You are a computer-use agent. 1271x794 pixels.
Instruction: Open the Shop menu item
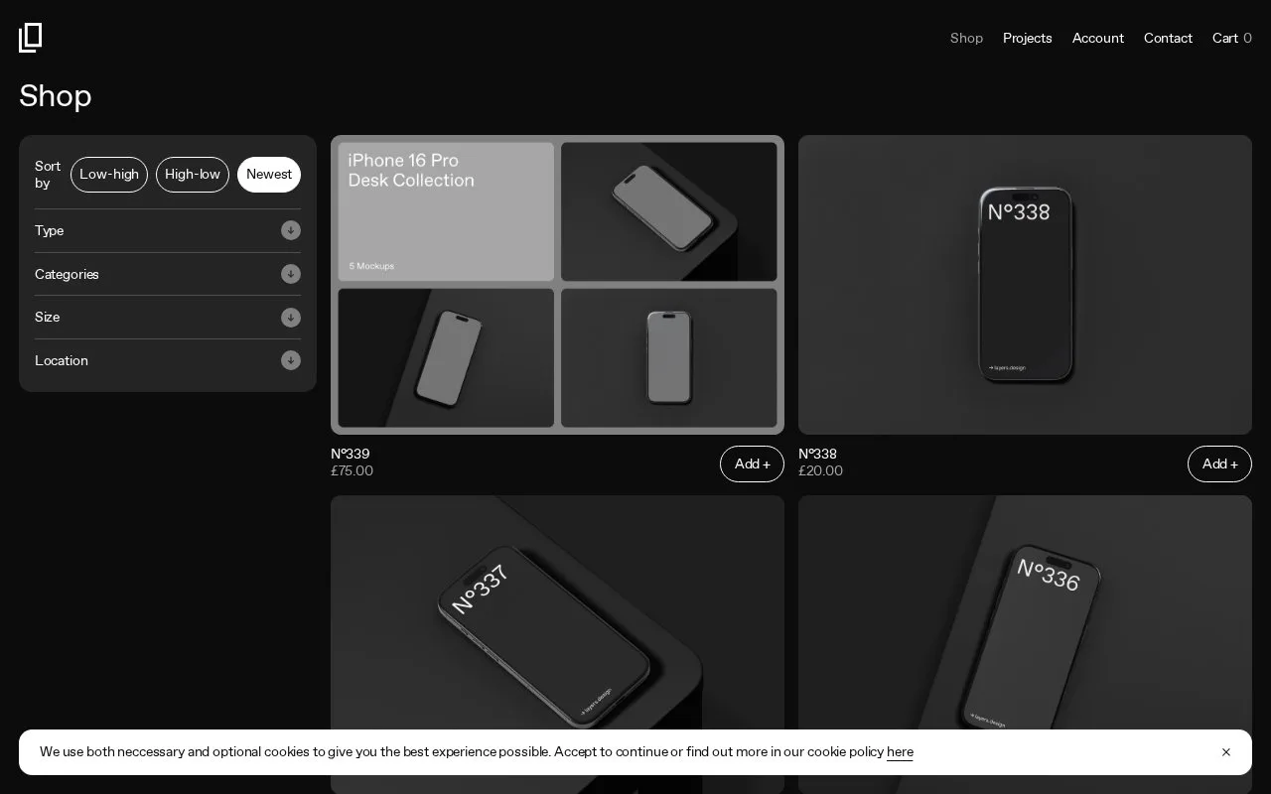click(x=966, y=38)
